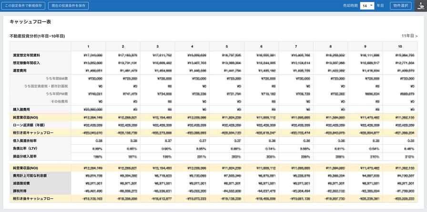Click the year 1 column header

tap(88, 46)
